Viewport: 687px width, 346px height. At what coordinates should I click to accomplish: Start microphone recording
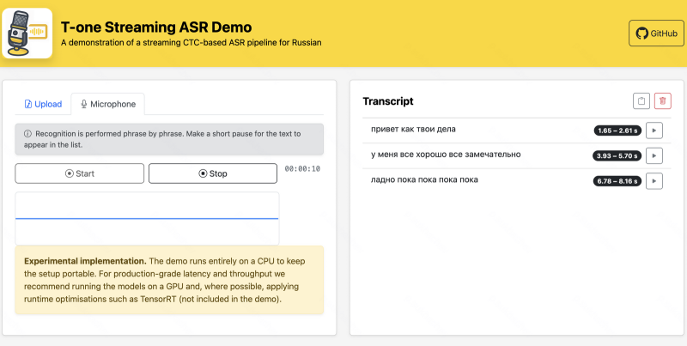(79, 173)
